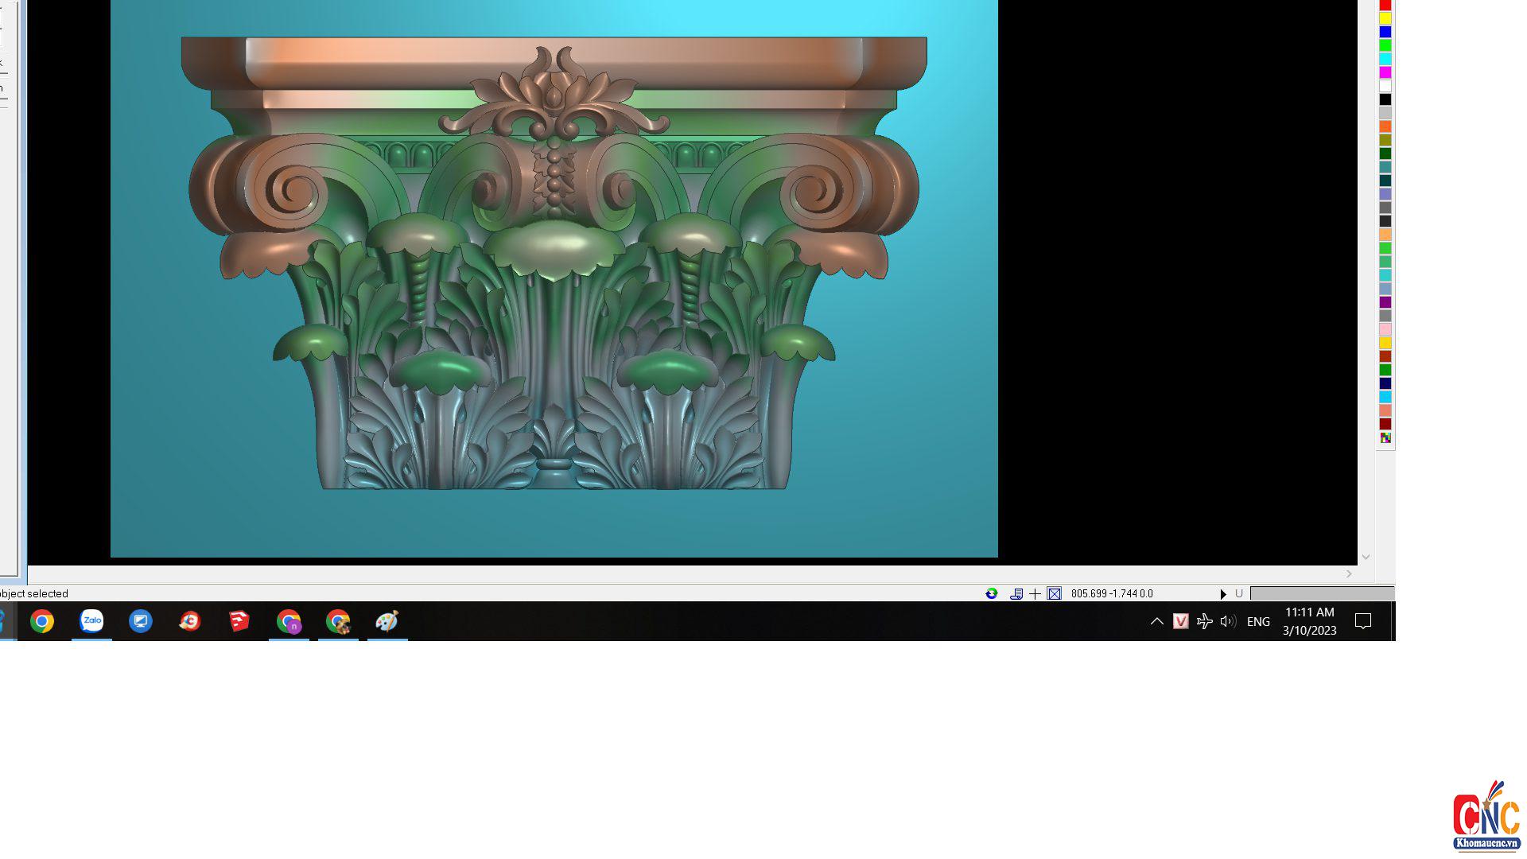Open the multicolor custom palette swatch
This screenshot has height=859, width=1527.
[1385, 438]
